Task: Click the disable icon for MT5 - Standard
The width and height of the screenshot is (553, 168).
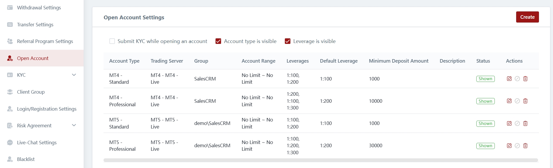Action: 517,124
